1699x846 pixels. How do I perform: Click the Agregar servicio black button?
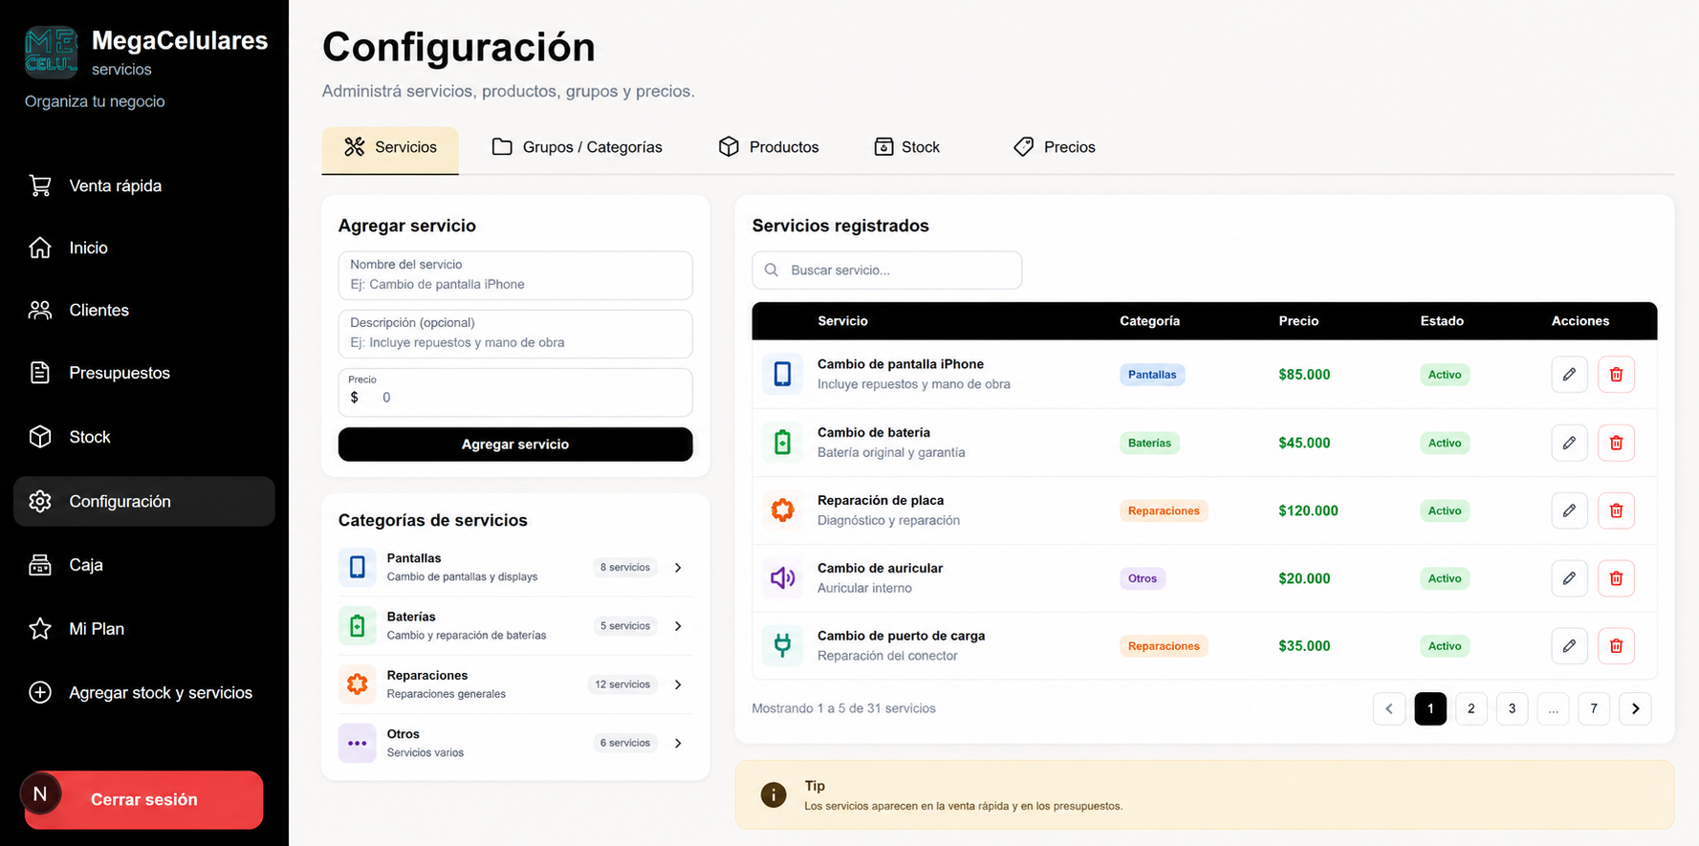[515, 445]
